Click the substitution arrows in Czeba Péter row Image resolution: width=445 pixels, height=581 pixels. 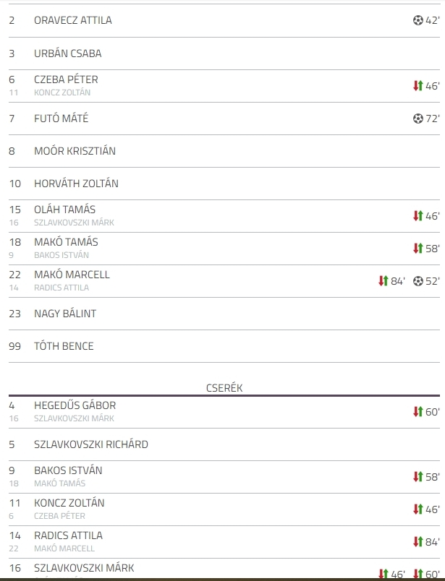coord(418,85)
